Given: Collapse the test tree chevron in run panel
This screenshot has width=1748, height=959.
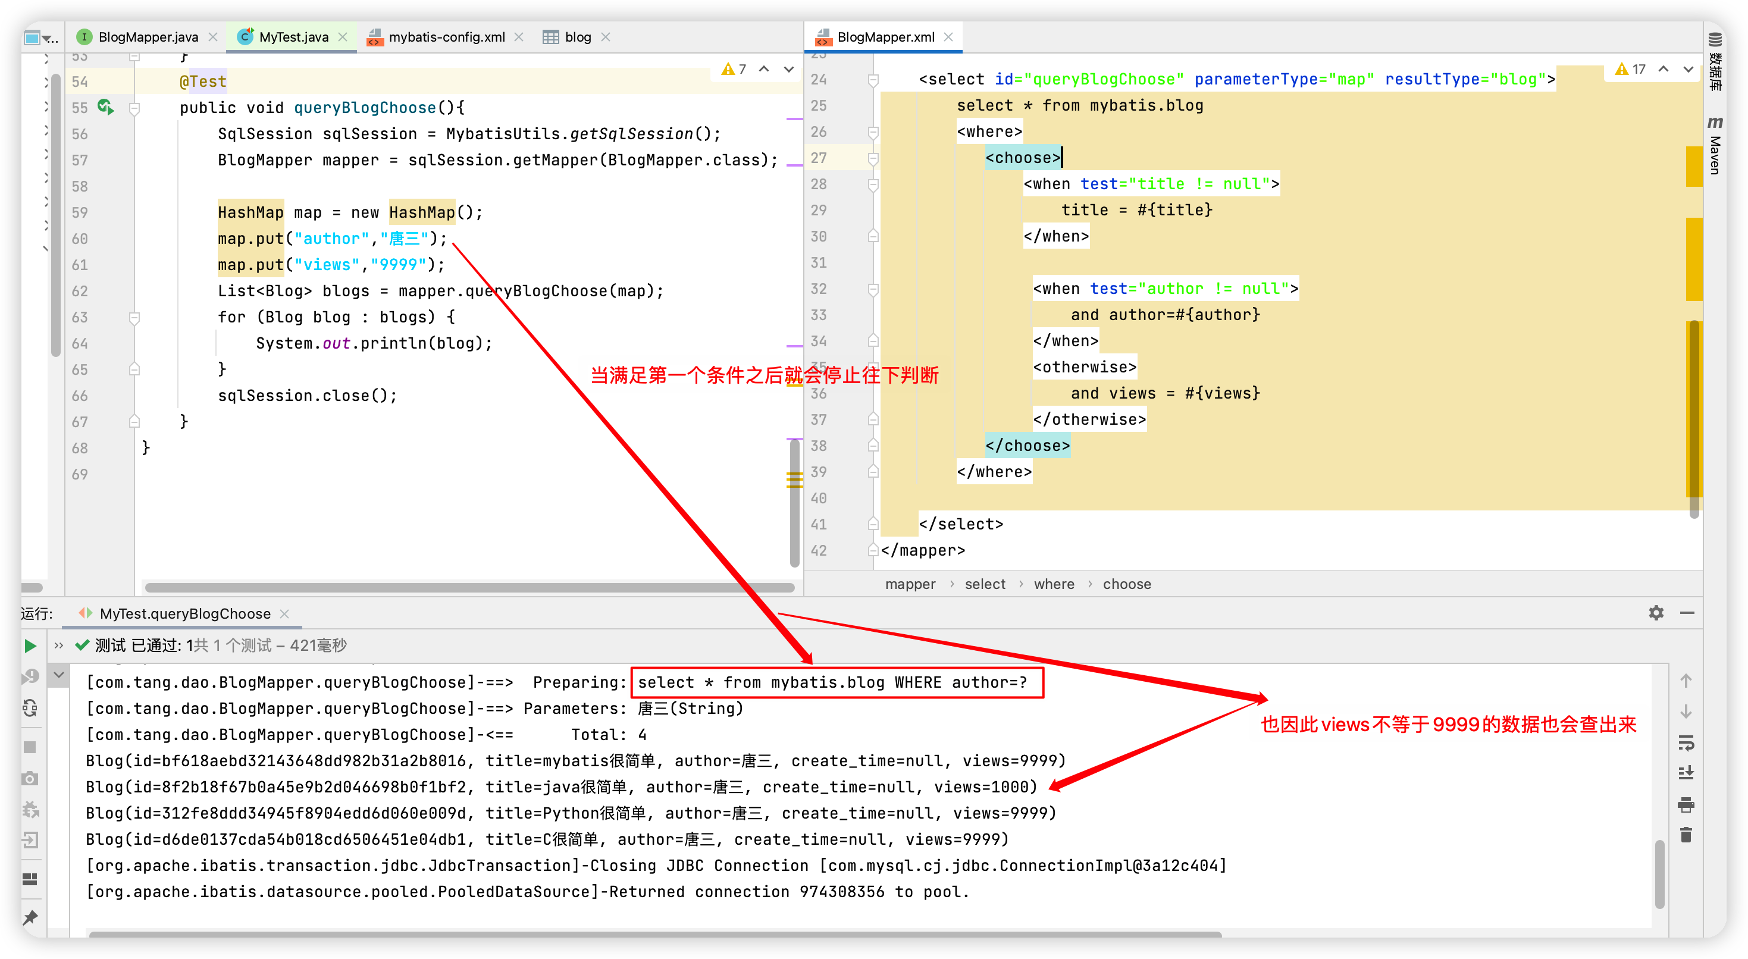Looking at the screenshot, I should (x=59, y=675).
